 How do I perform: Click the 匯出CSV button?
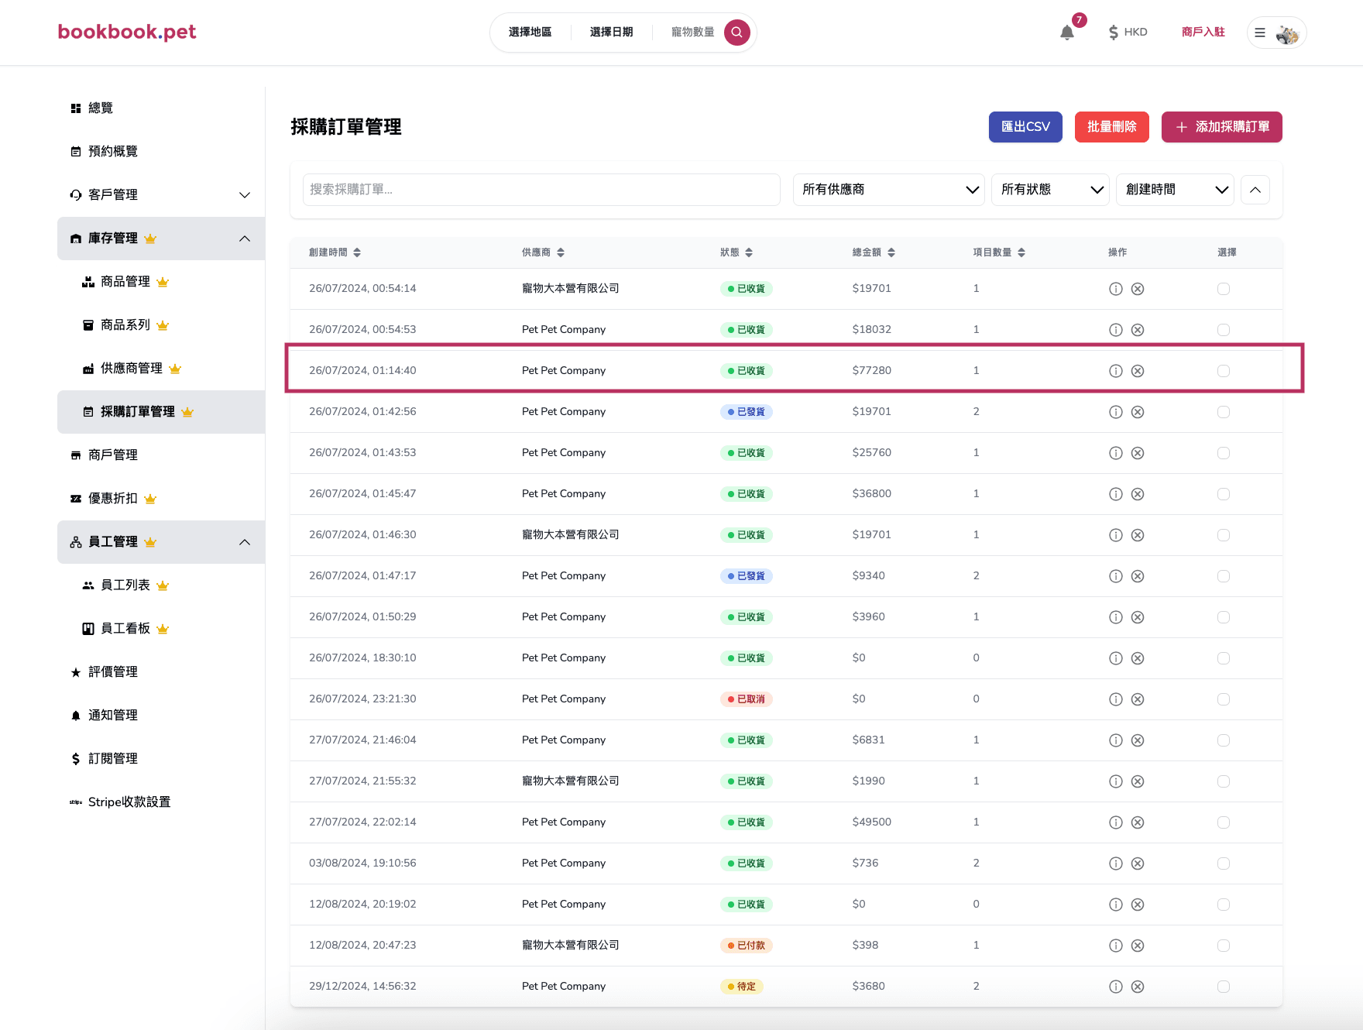point(1025,127)
